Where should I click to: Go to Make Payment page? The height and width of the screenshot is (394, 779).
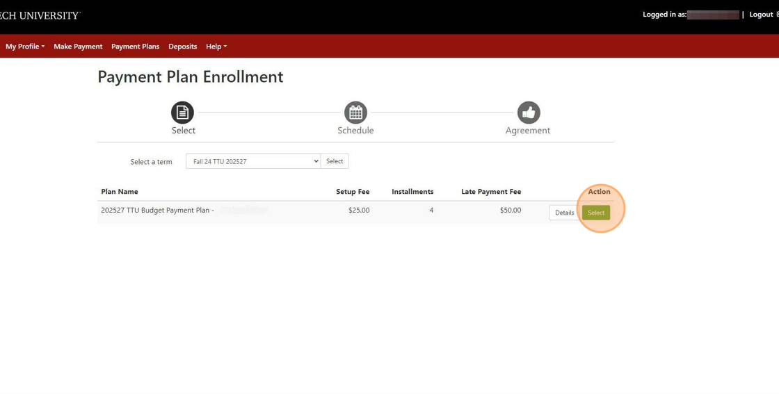click(78, 46)
